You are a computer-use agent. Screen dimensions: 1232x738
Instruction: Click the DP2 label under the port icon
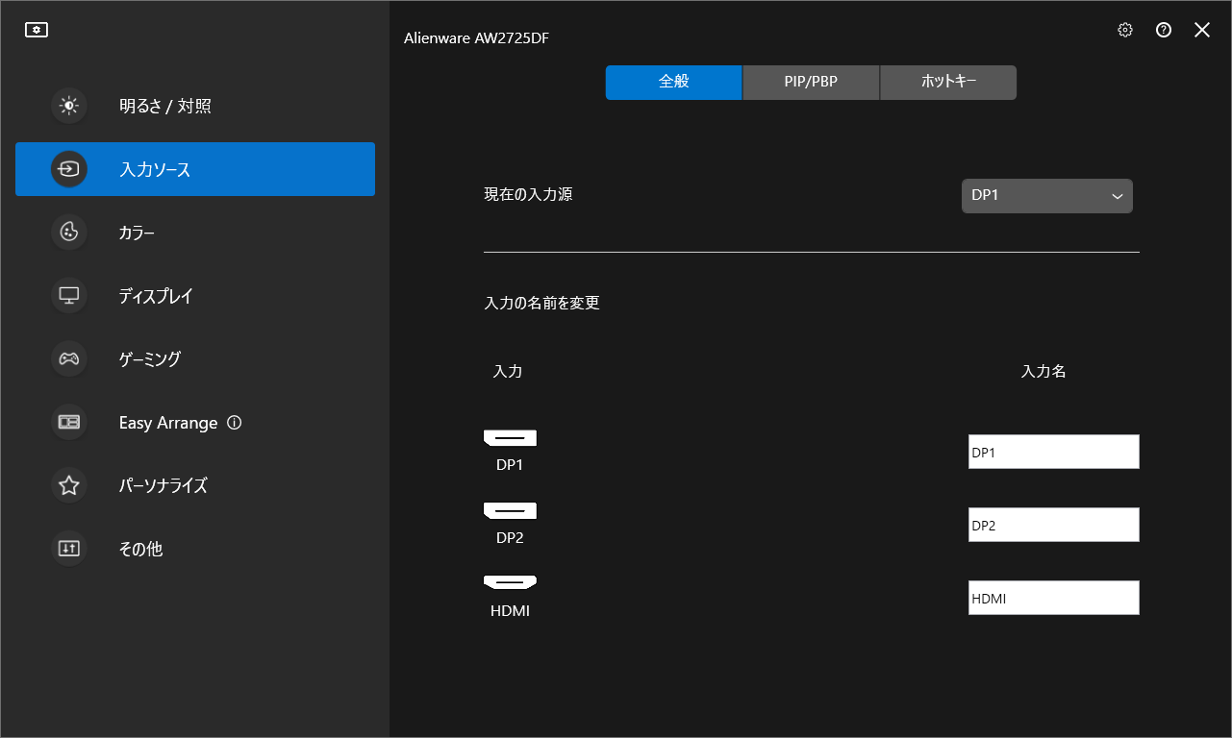tap(510, 538)
